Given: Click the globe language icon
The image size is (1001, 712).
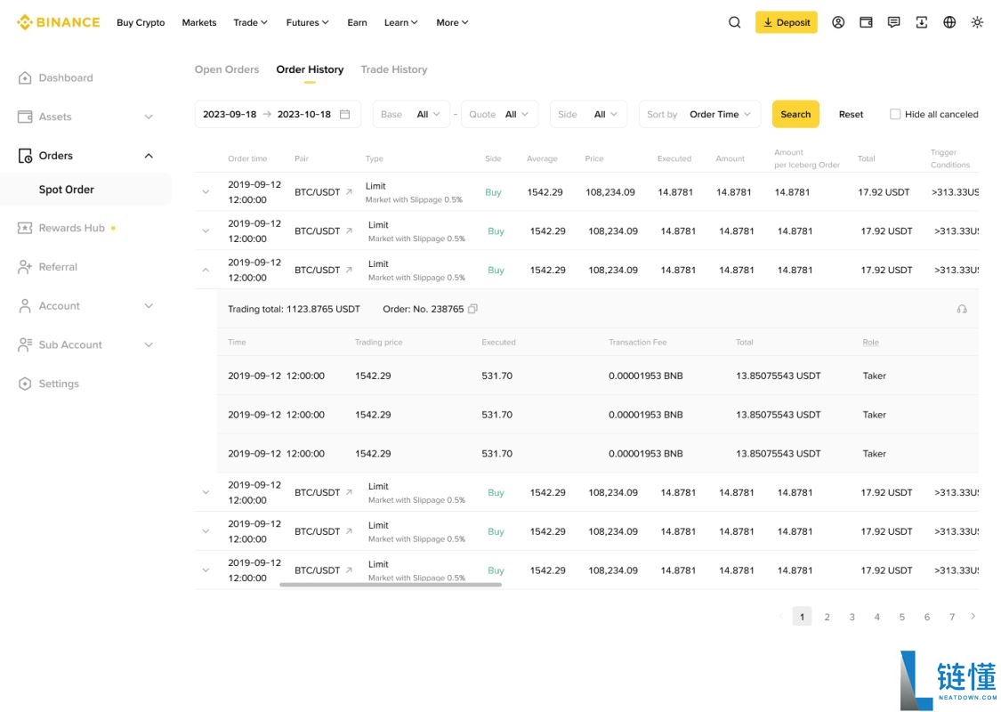Looking at the screenshot, I should (949, 22).
